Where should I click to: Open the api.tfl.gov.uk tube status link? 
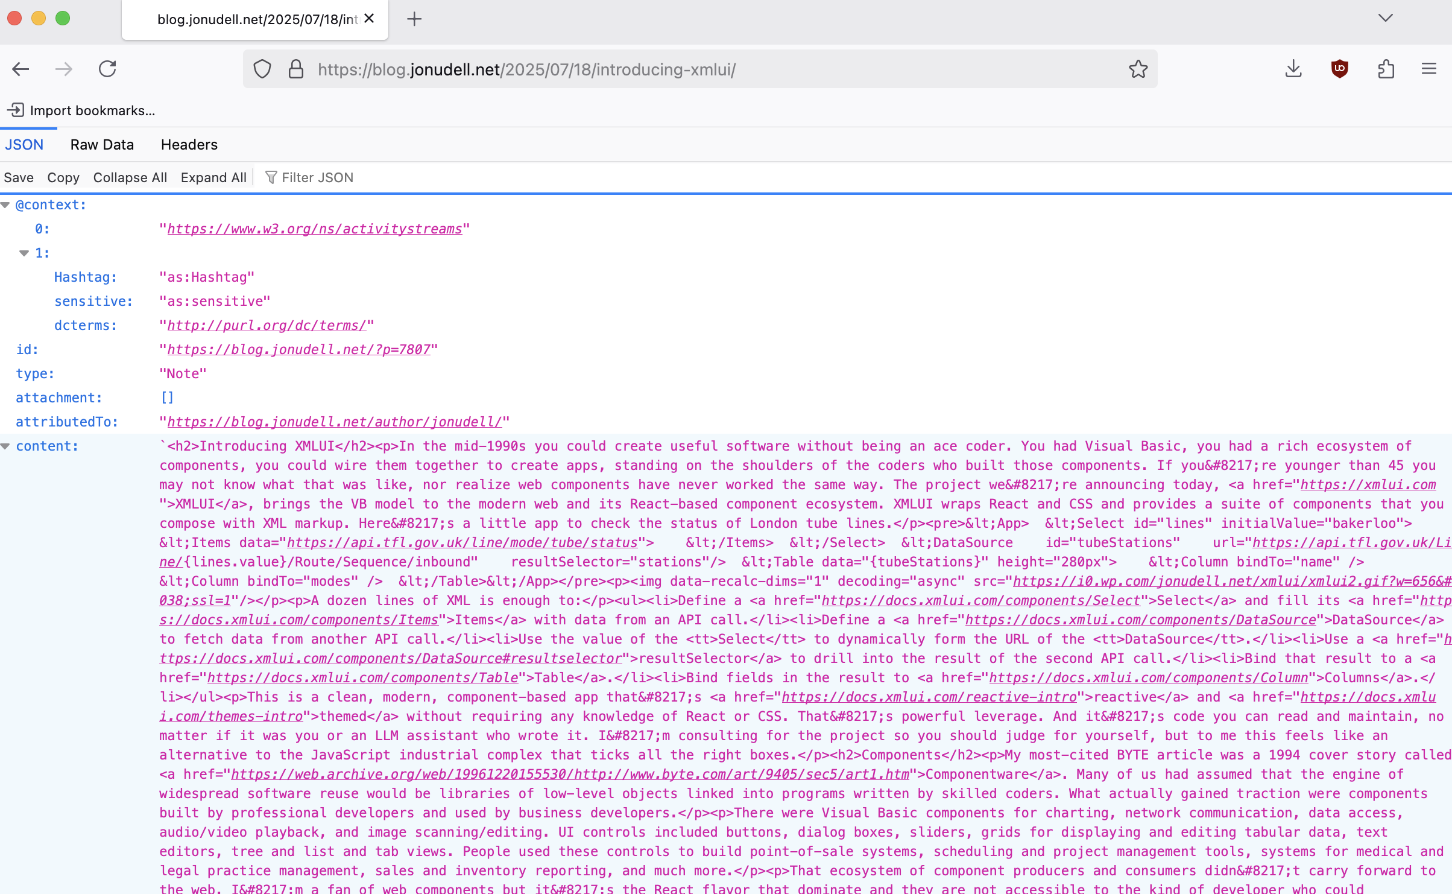(x=462, y=543)
